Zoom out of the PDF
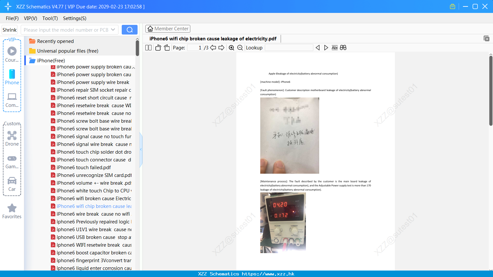This screenshot has height=277, width=493. (x=240, y=48)
